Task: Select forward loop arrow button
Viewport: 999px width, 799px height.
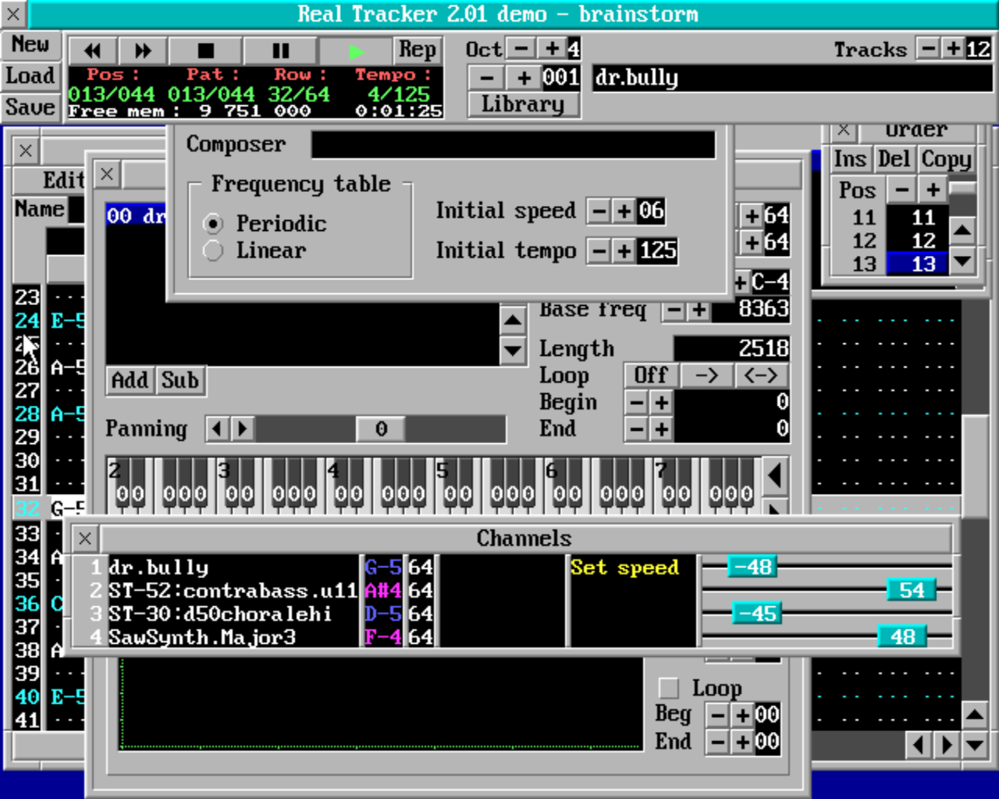Action: 706,375
